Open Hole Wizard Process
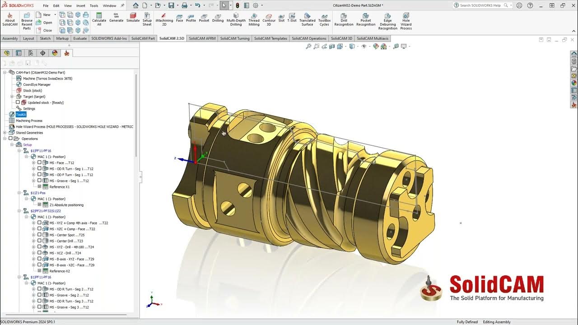Screen dimensions: 578x325 (406, 22)
